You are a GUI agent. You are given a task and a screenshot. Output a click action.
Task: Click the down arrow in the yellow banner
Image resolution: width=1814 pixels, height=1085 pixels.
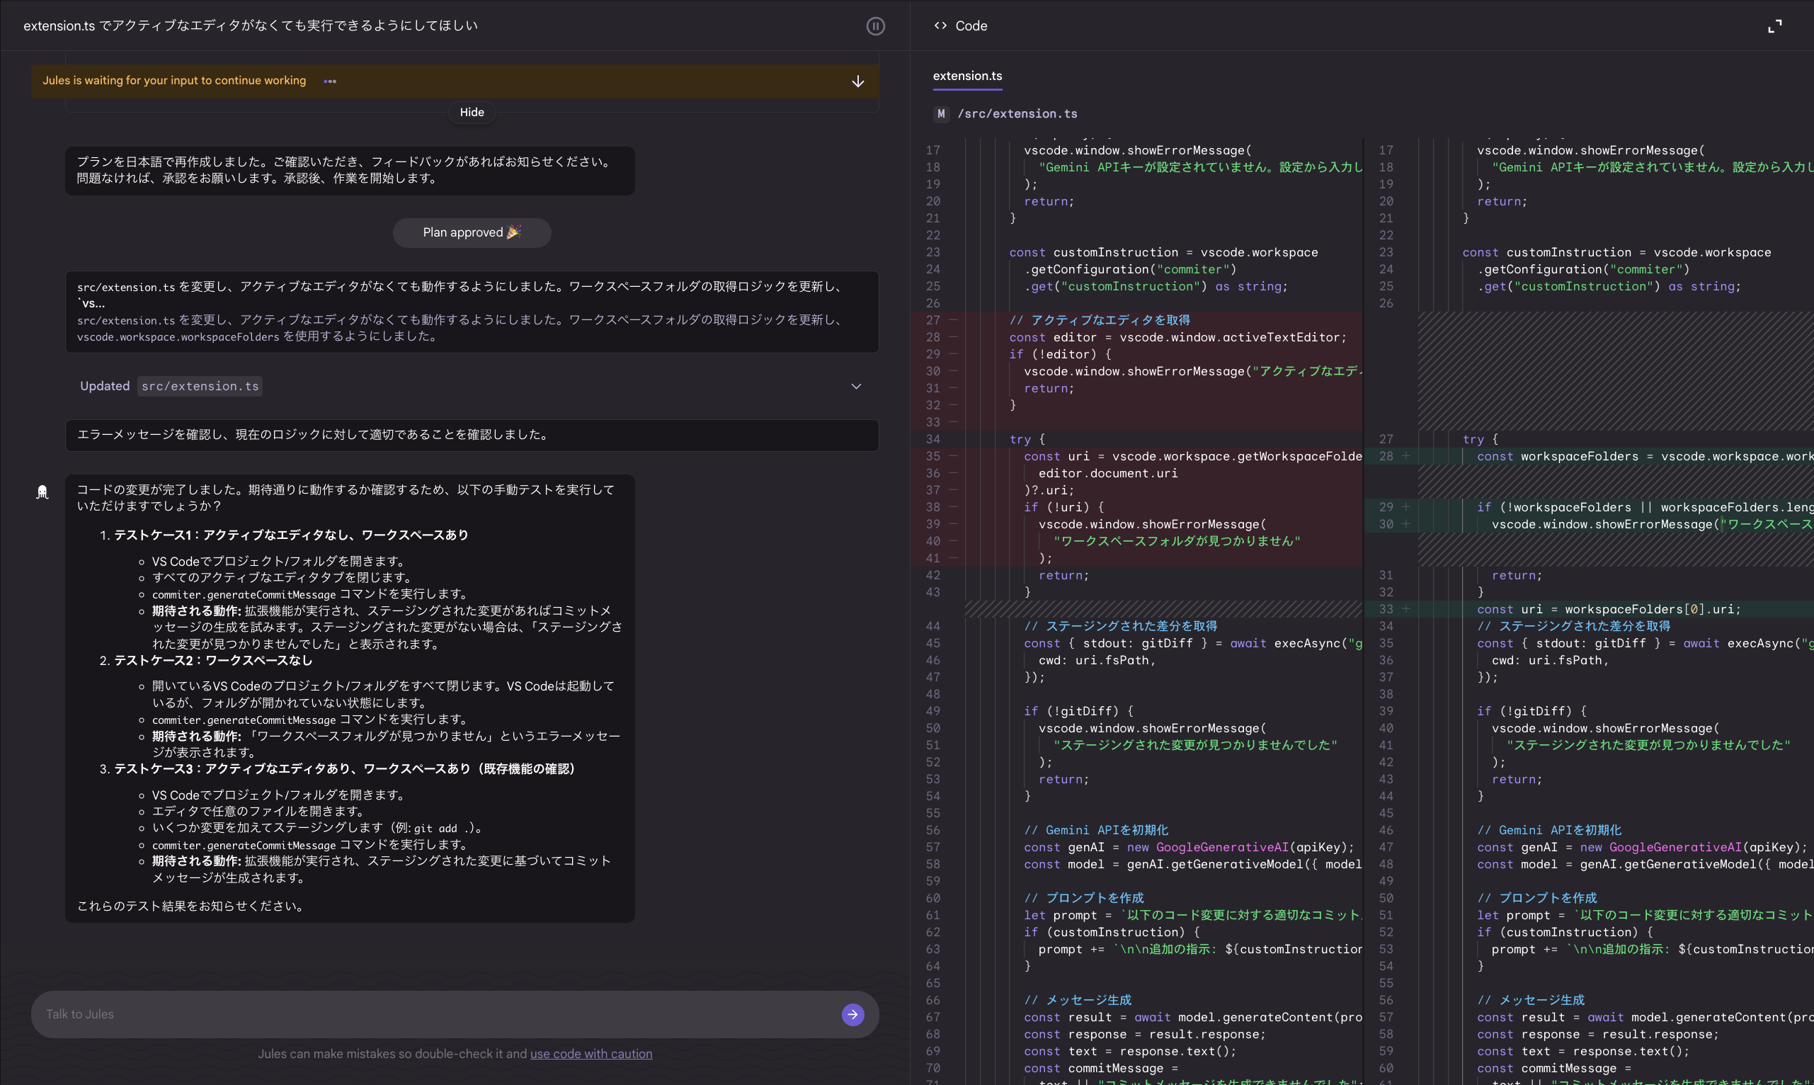[x=857, y=81]
